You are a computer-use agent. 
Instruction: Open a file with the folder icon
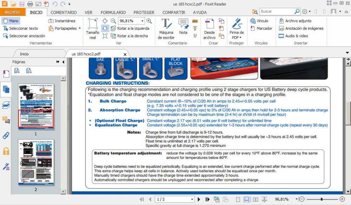(13, 4)
